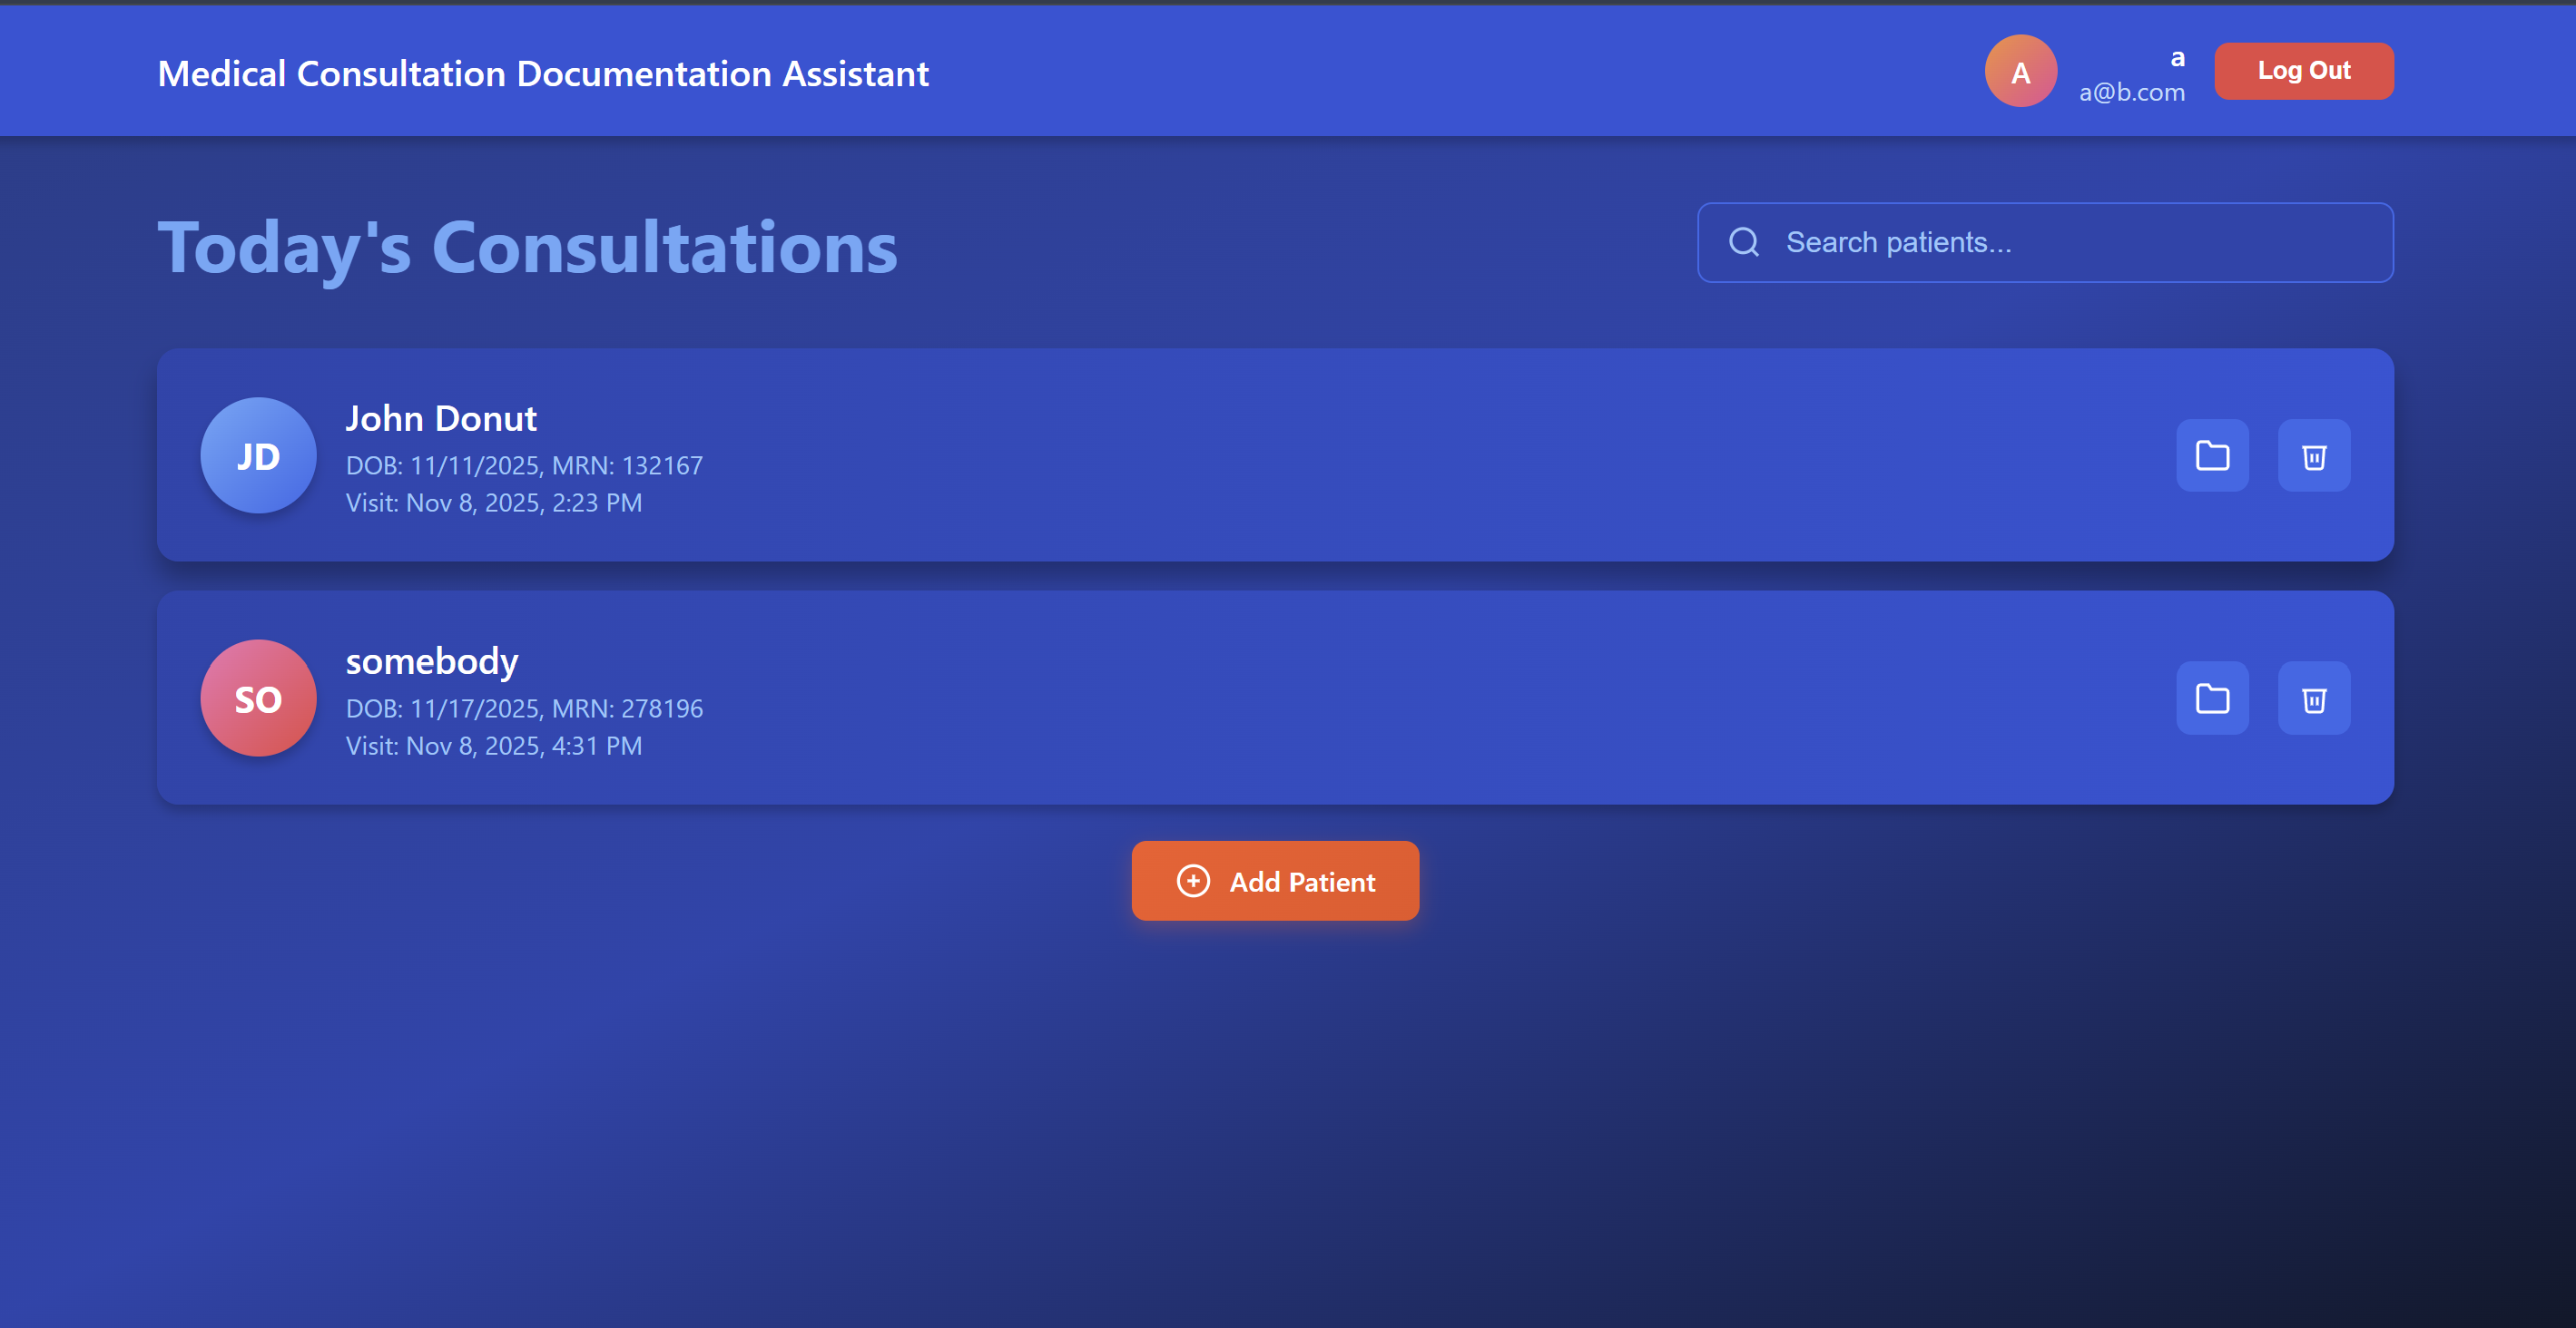Screen dimensions: 2576x1328
Task: Click somebody's visit time line
Action: [x=494, y=747]
